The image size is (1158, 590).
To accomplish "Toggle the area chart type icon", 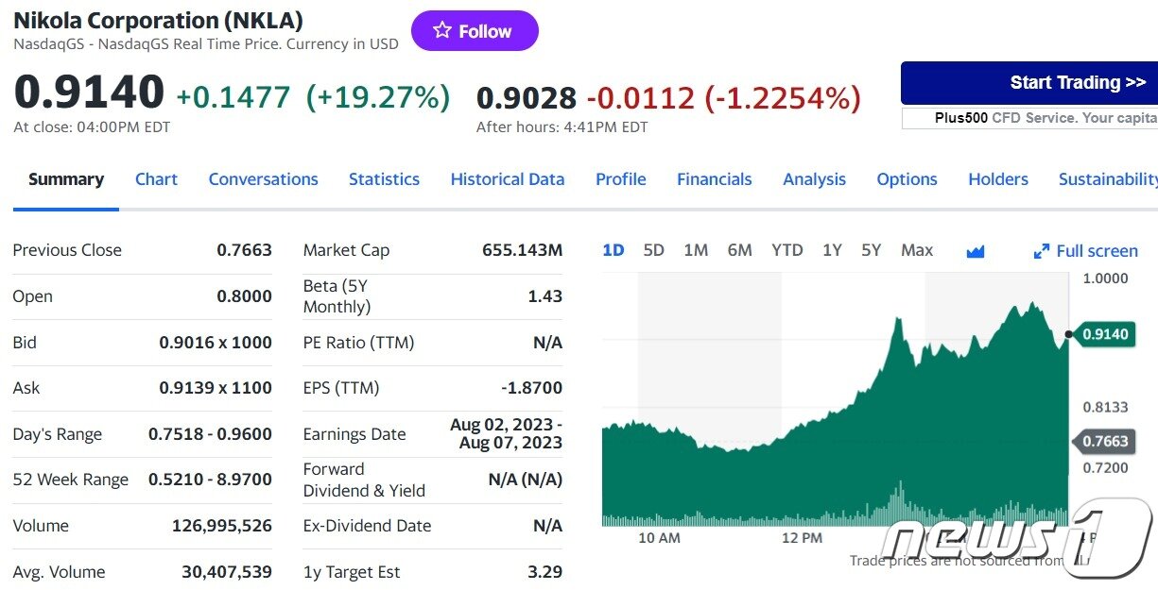I will click(976, 251).
